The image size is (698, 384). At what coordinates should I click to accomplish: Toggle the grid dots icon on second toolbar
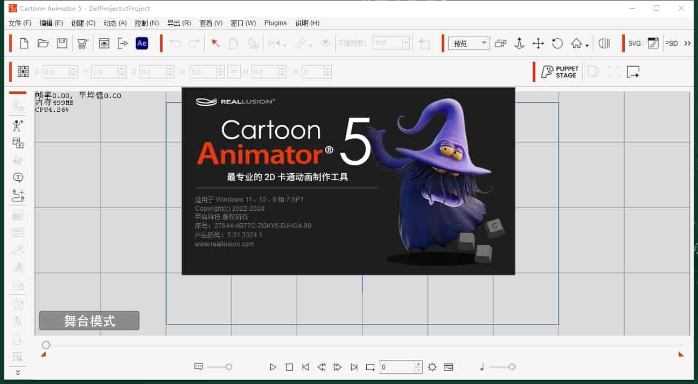click(x=23, y=72)
